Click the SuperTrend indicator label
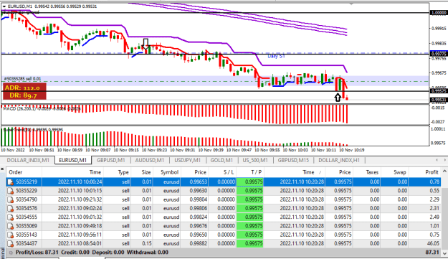The width and height of the screenshot is (448, 259). [x=32, y=130]
